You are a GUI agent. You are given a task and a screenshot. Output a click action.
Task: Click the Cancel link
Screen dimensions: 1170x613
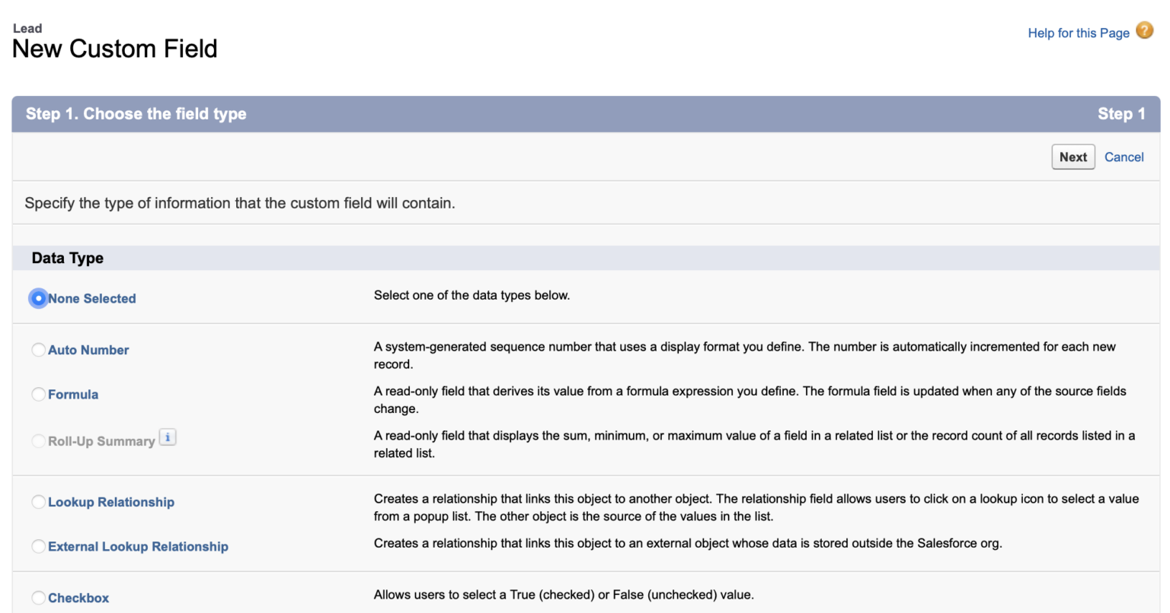coord(1124,157)
